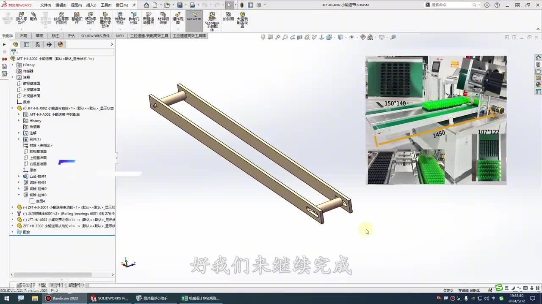
Task: Click the Home icon in title toolbar
Action: coord(147,5)
